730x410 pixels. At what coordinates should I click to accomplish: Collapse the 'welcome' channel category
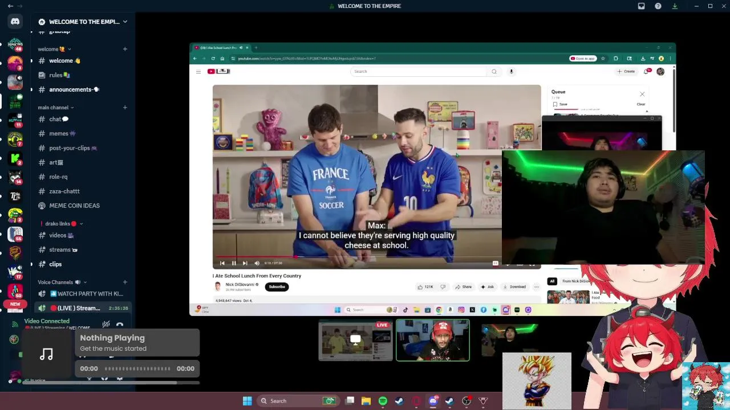point(55,49)
